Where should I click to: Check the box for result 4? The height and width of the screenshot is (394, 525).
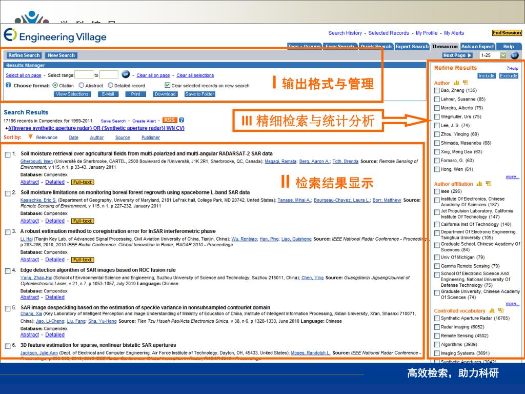pos(8,271)
